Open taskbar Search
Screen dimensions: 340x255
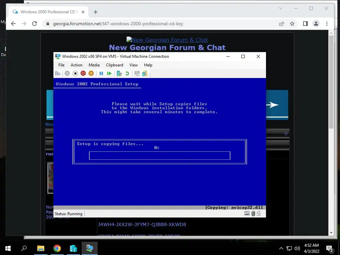point(24,248)
